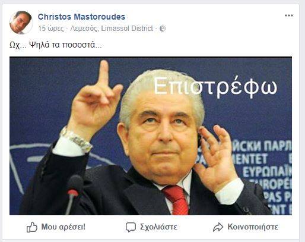Image resolution: width=305 pixels, height=242 pixels.
Task: Click the wristwatch in the photo
Action: [76, 139]
